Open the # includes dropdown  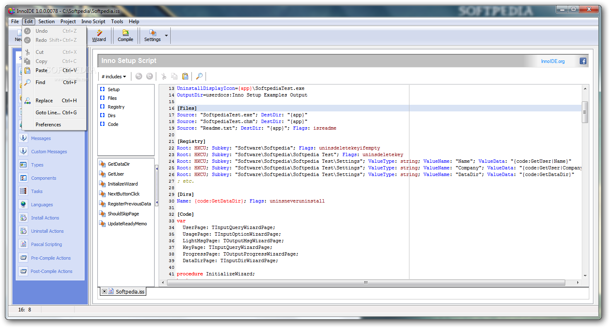(114, 77)
